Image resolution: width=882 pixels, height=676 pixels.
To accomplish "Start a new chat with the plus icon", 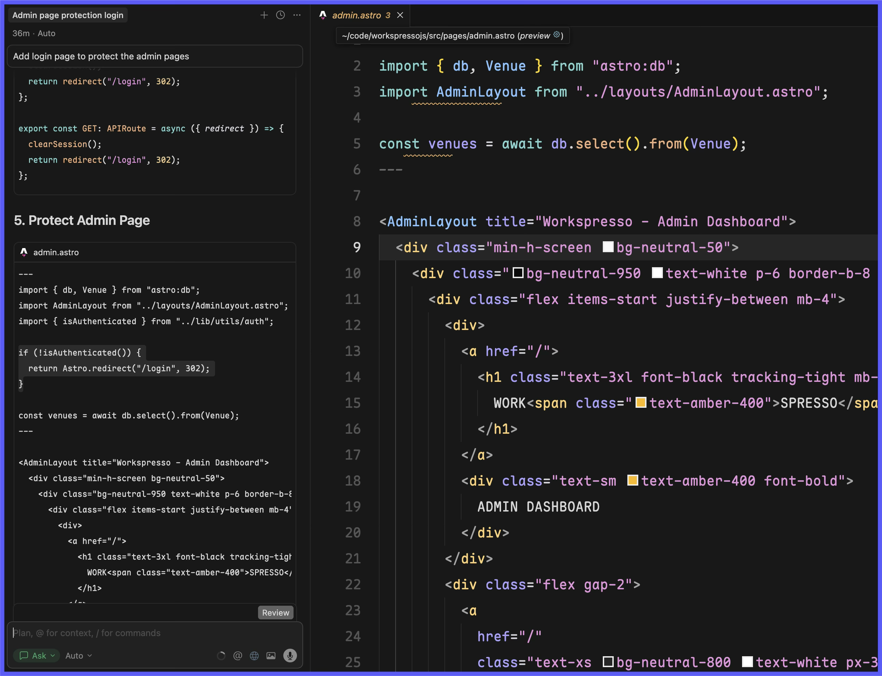I will (x=264, y=15).
